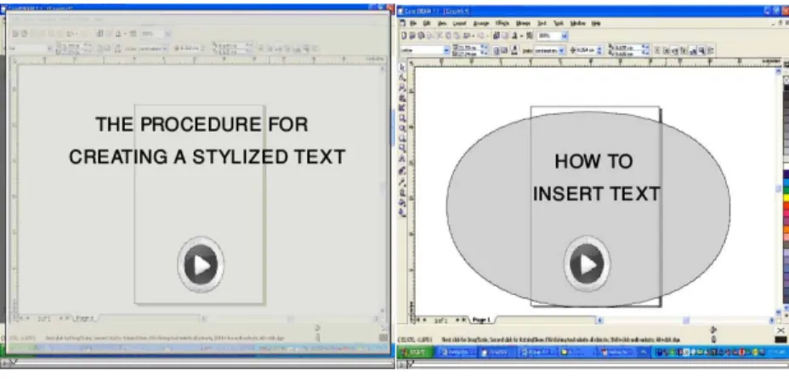The width and height of the screenshot is (789, 379).
Task: Play the 'Creating a Stylized Text' video
Action: coord(201,264)
